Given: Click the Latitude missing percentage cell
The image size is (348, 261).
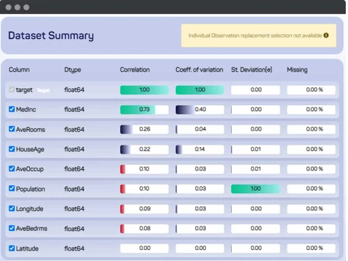Looking at the screenshot, I should click(x=311, y=248).
